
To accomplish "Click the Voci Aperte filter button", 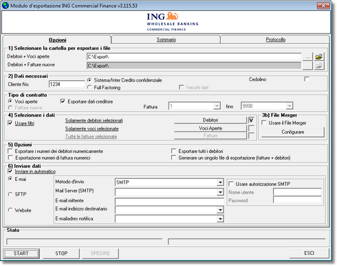I will pyautogui.click(x=210, y=128).
